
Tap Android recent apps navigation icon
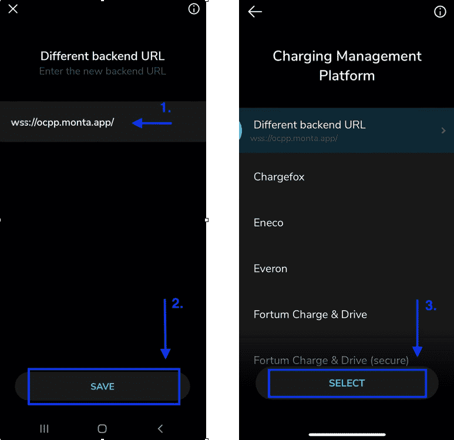[x=44, y=428]
